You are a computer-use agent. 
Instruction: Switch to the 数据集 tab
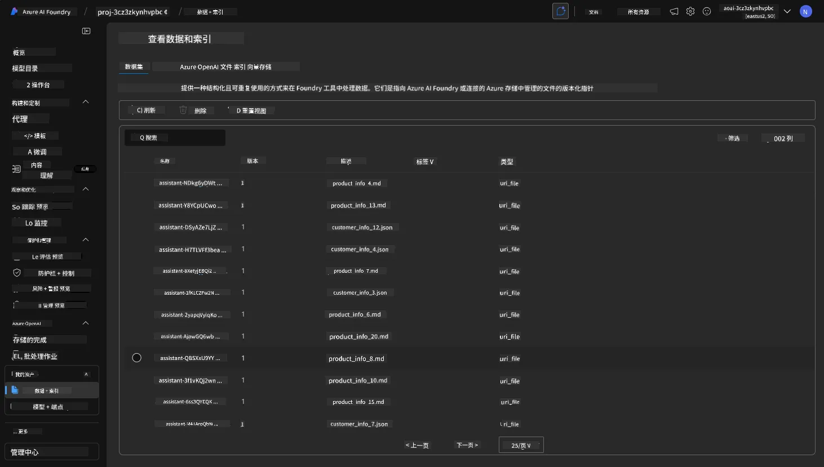134,66
